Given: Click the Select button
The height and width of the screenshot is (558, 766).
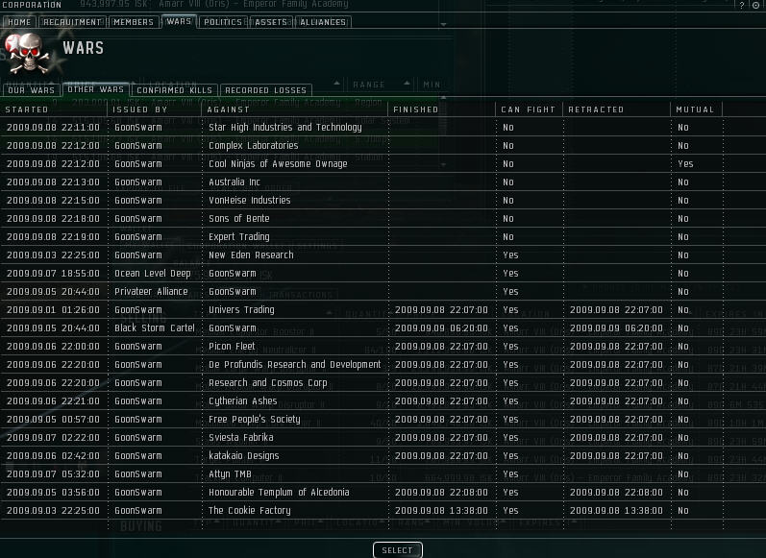Looking at the screenshot, I should pyautogui.click(x=397, y=550).
